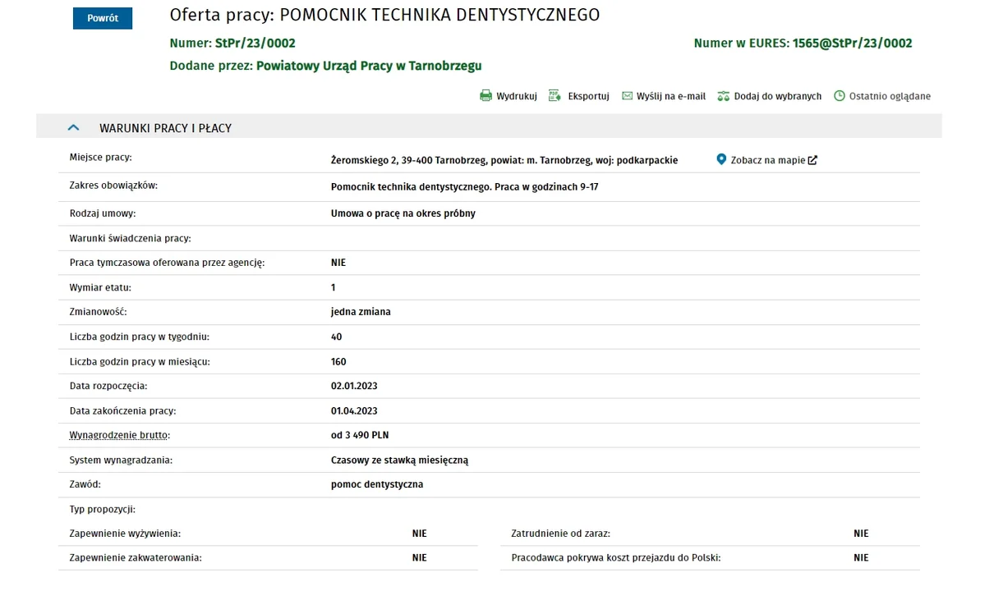This screenshot has height=591, width=994.
Task: Open the Eksportuj export link
Action: pos(588,96)
